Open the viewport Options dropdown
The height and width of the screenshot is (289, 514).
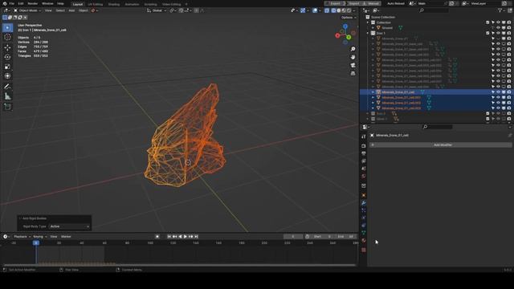coord(348,18)
